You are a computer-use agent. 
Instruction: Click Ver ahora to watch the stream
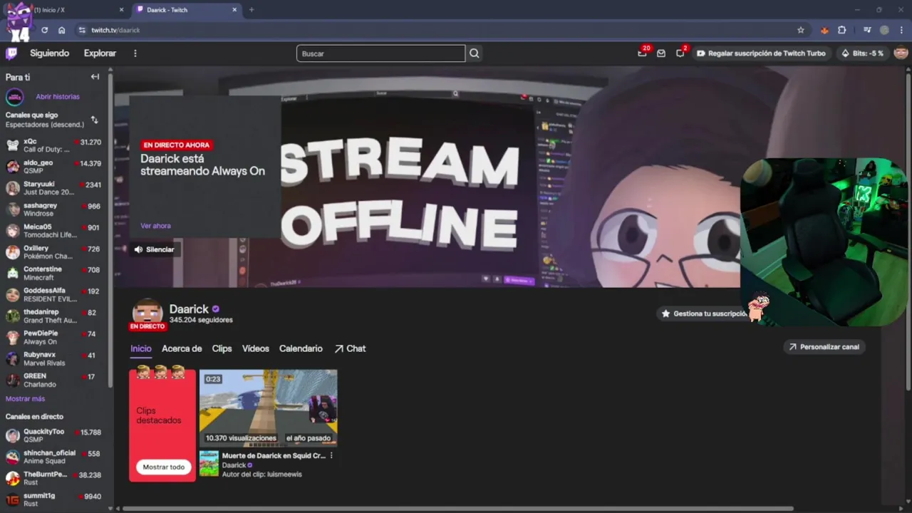[x=155, y=226]
